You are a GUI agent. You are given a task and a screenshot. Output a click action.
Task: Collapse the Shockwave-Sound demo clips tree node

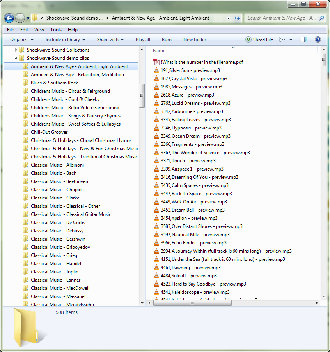click(x=16, y=58)
